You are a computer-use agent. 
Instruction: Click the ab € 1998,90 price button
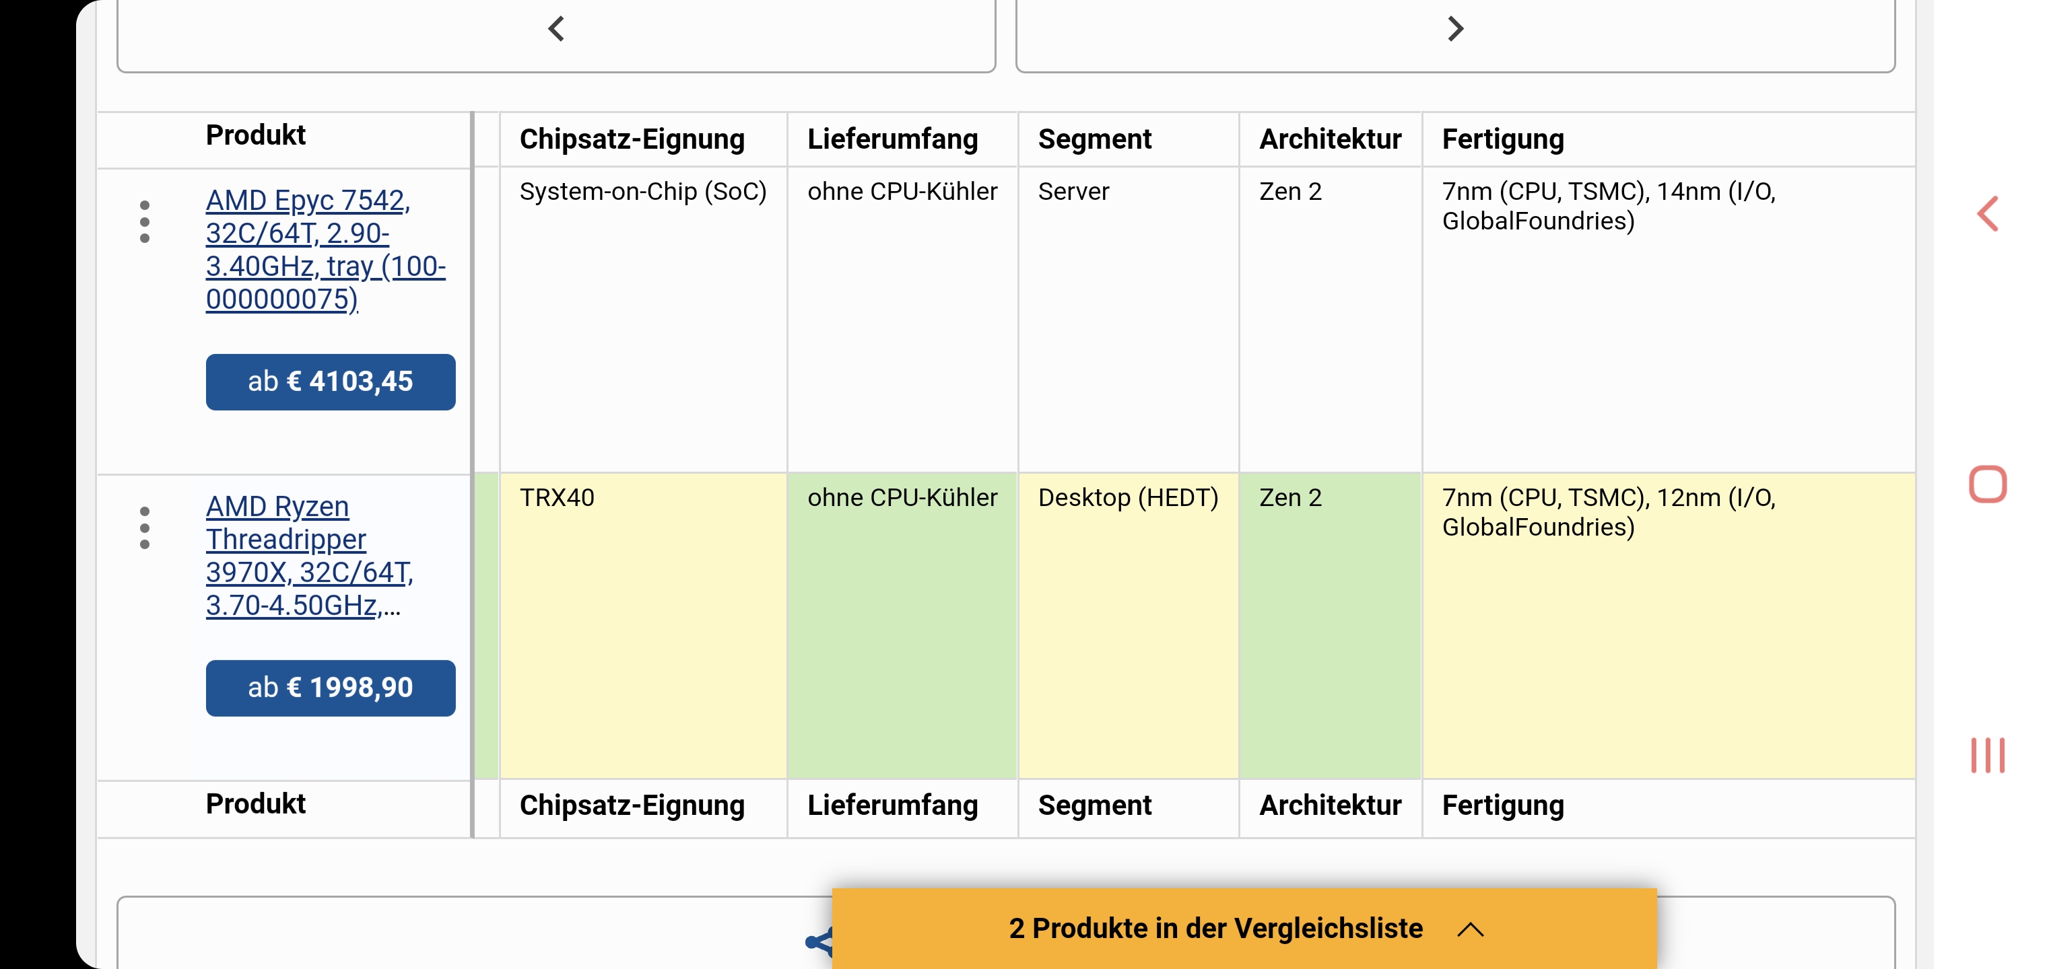point(331,688)
